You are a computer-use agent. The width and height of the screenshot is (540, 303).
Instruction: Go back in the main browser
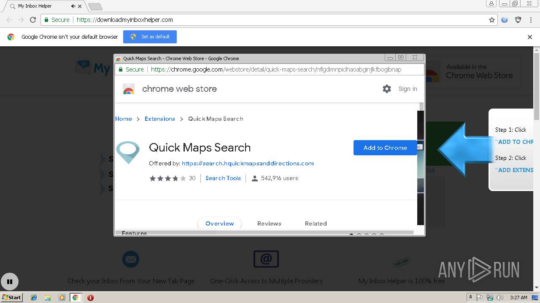tap(9, 20)
